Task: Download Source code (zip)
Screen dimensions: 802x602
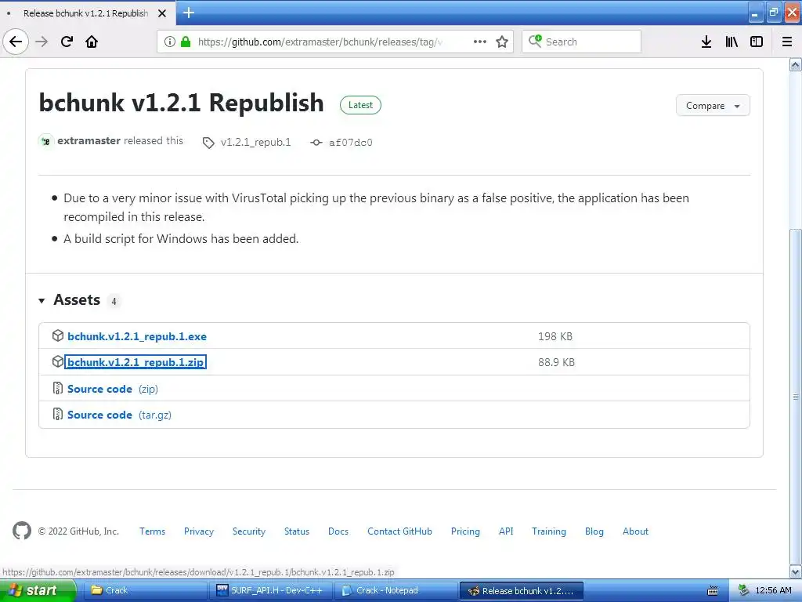Action: 113,389
